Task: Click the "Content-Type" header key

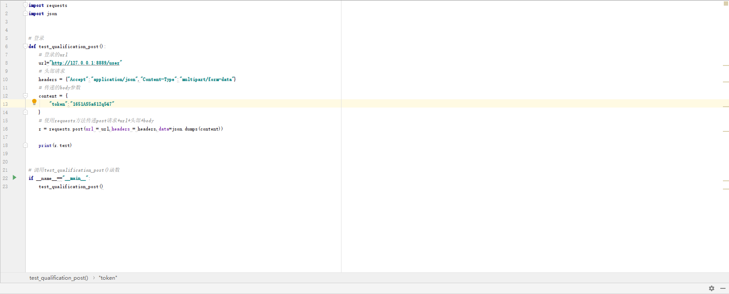Action: [x=159, y=79]
